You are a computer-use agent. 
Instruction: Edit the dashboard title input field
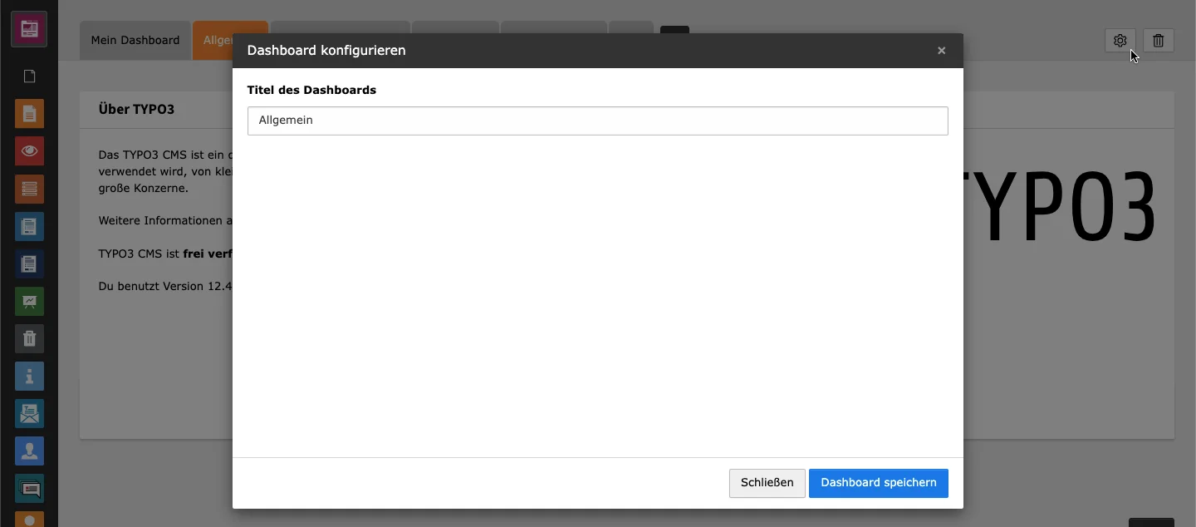point(597,121)
